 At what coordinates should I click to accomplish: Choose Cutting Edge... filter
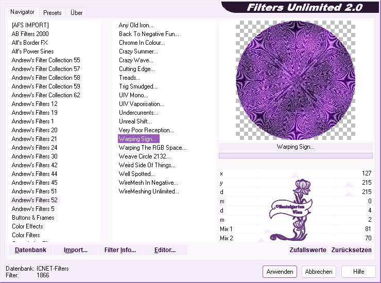click(137, 69)
